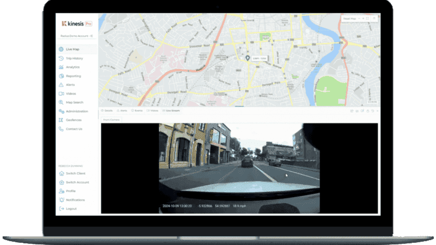Screen dimensions: 436x245
Task: Click the Contact Us phone icon
Action: pos(61,129)
